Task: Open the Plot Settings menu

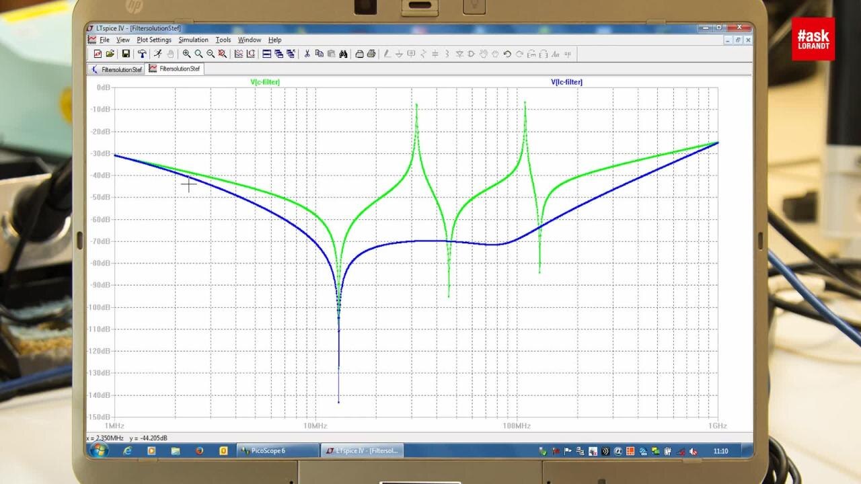Action: [x=153, y=40]
